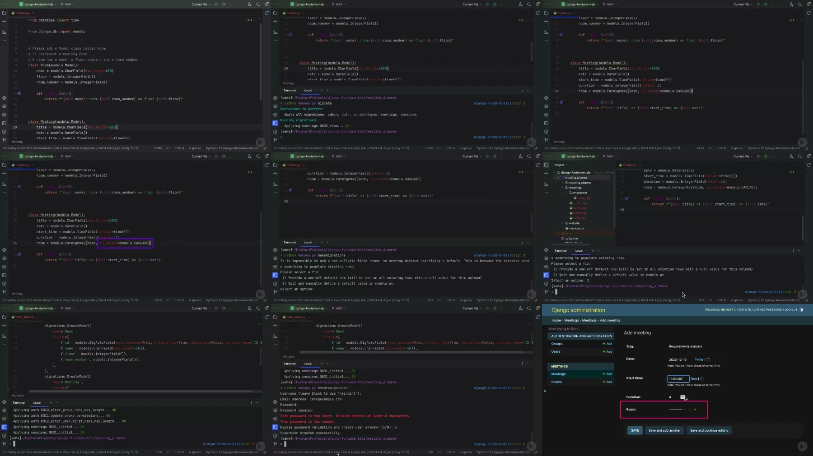Screen dimensions: 813x456
Task: Click the 28:1 cursor position in the status bar
Action: pyautogui.click(x=701, y=300)
